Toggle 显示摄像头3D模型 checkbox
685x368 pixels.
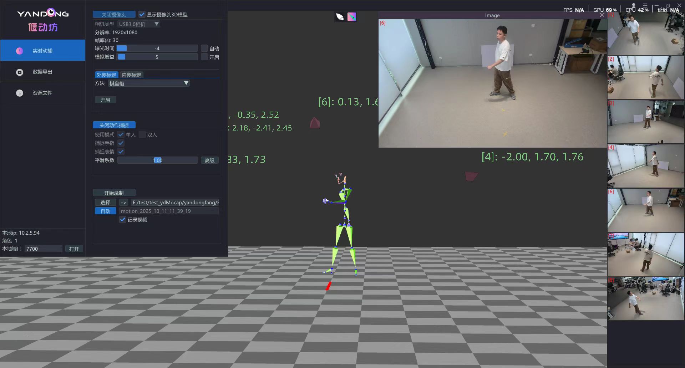click(142, 15)
